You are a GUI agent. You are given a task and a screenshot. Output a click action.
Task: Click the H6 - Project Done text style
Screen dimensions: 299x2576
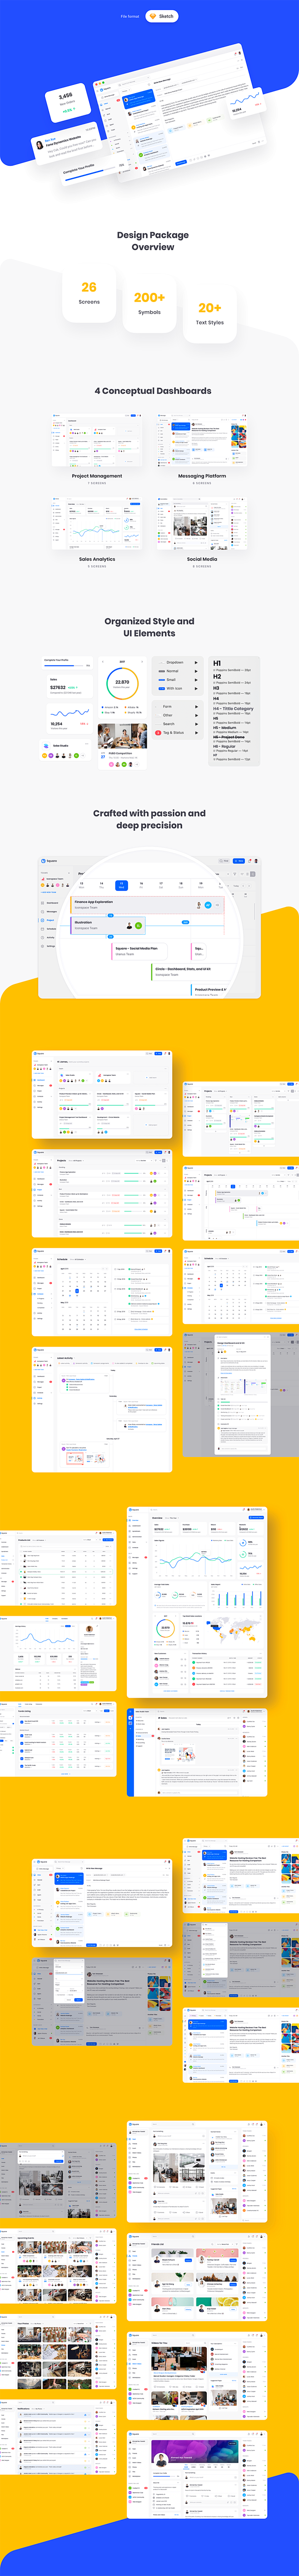pyautogui.click(x=229, y=737)
